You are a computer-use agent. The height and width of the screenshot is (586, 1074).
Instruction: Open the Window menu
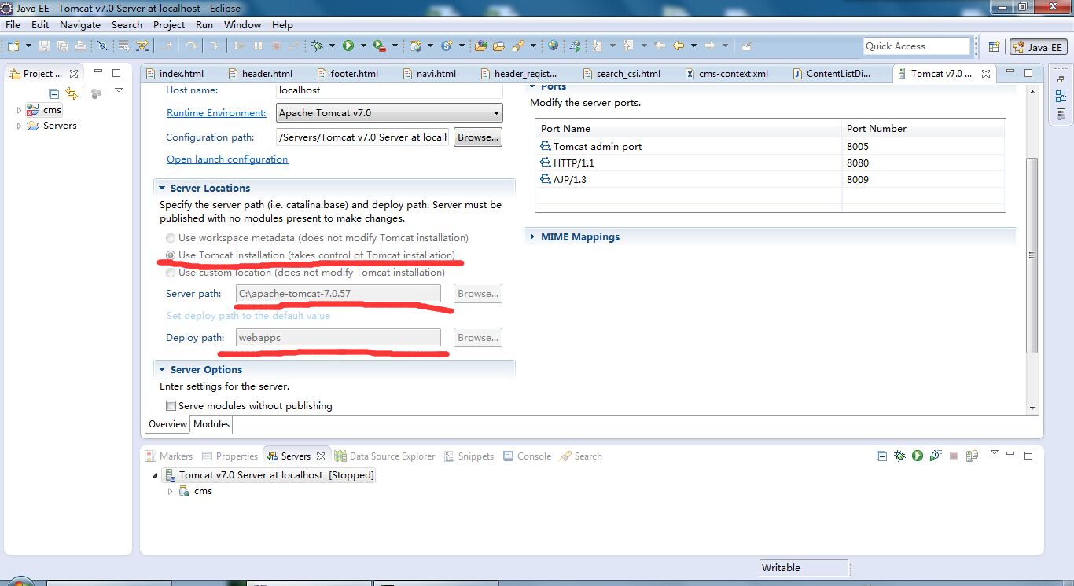[x=242, y=25]
